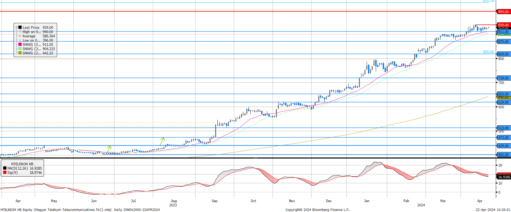Select the 'High on 0...' legend row
The width and height of the screenshot is (511, 212).
click(x=35, y=32)
